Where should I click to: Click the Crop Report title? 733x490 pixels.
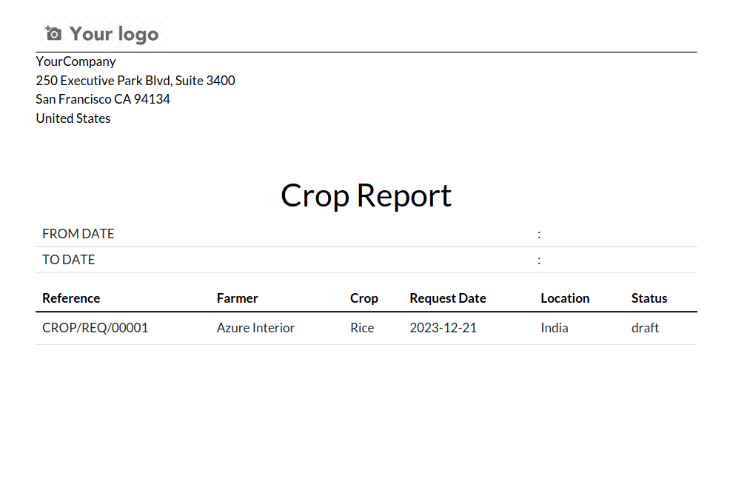pos(366,195)
